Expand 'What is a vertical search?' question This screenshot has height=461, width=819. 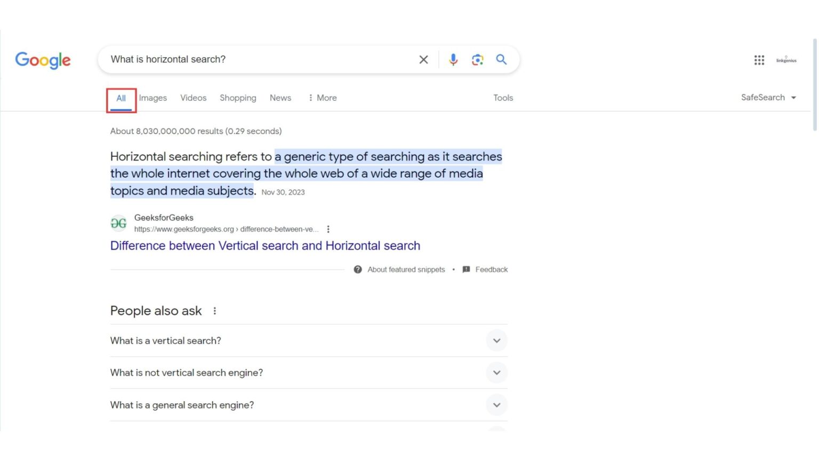coord(496,340)
